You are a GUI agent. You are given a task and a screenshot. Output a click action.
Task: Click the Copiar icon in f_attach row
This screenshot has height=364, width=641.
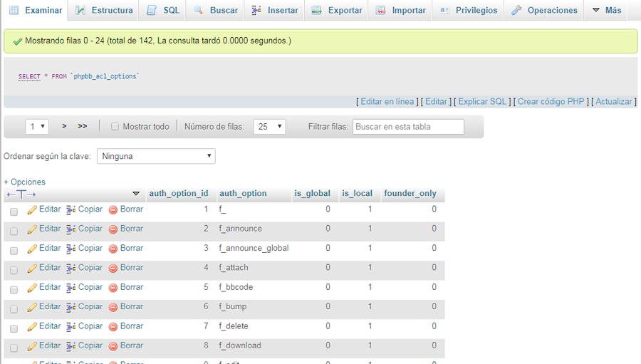click(71, 268)
